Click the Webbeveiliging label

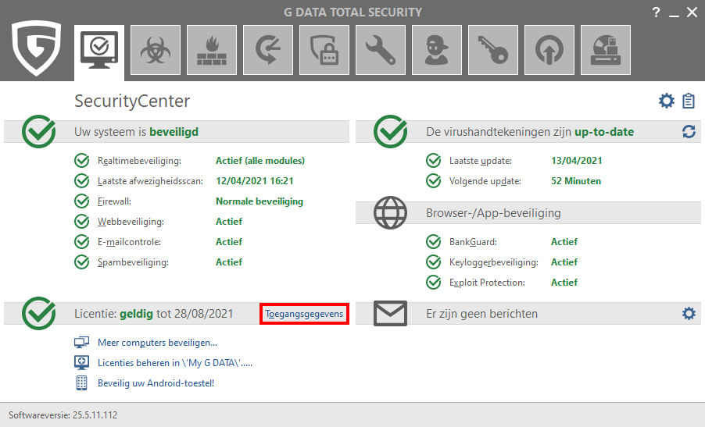[131, 222]
